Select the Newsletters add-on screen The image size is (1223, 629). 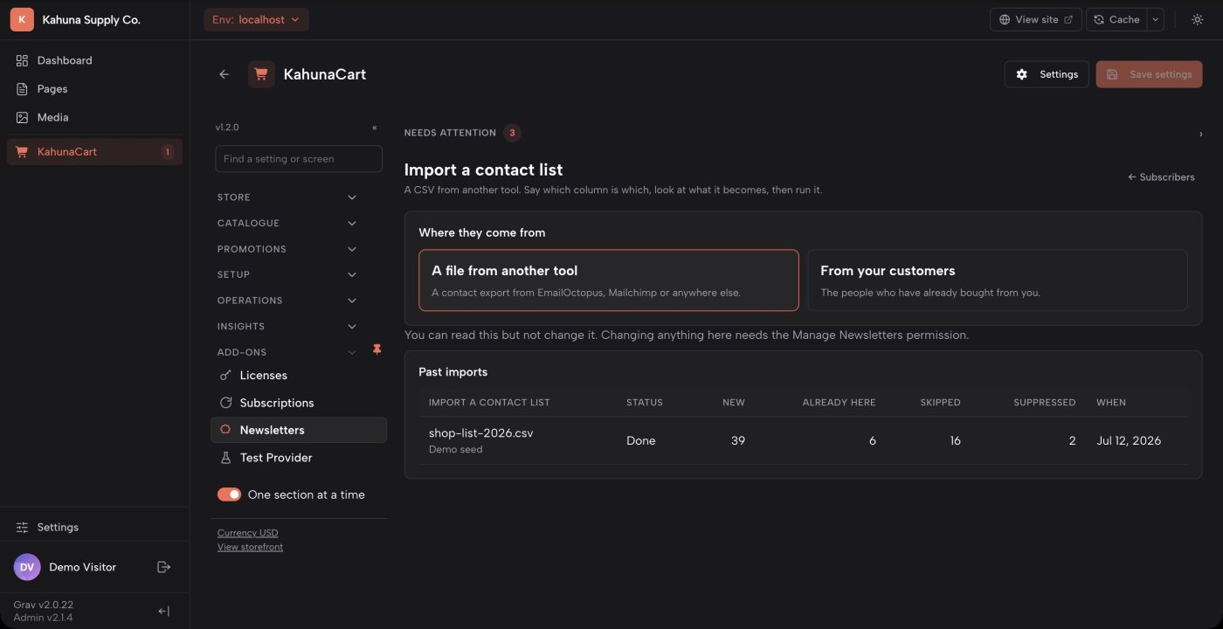click(x=299, y=430)
